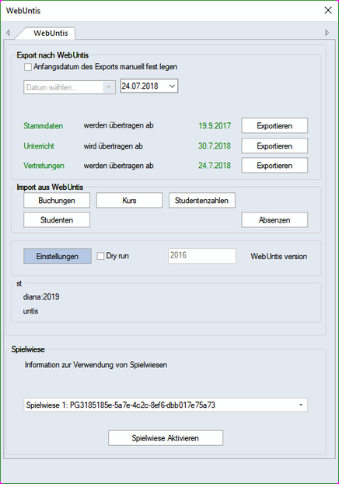Image resolution: width=339 pixels, height=484 pixels.
Task: Import Buchungen from WebUntis
Action: (57, 200)
